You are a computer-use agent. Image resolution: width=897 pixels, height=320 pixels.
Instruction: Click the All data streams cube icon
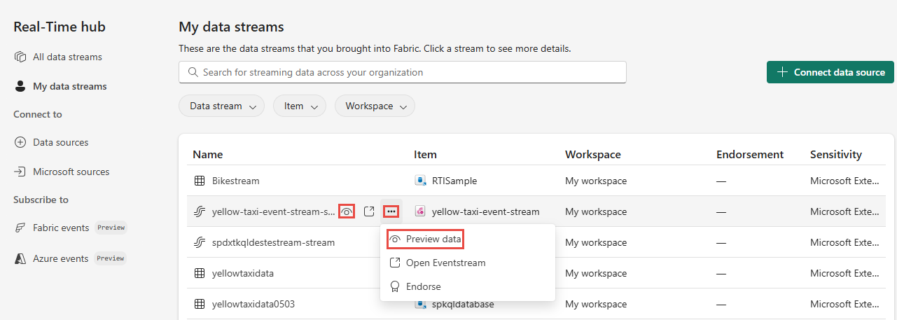click(x=20, y=57)
